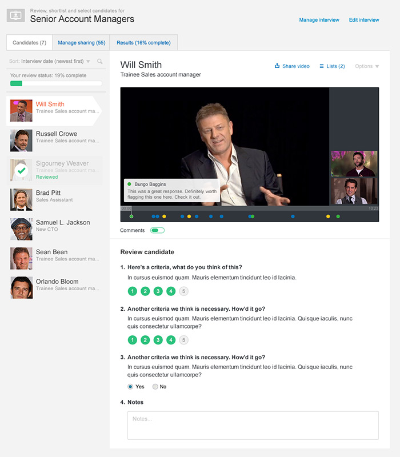Viewport: 400px width, 457px height.
Task: Click the search magnifier icon in candidate list
Action: tap(99, 61)
